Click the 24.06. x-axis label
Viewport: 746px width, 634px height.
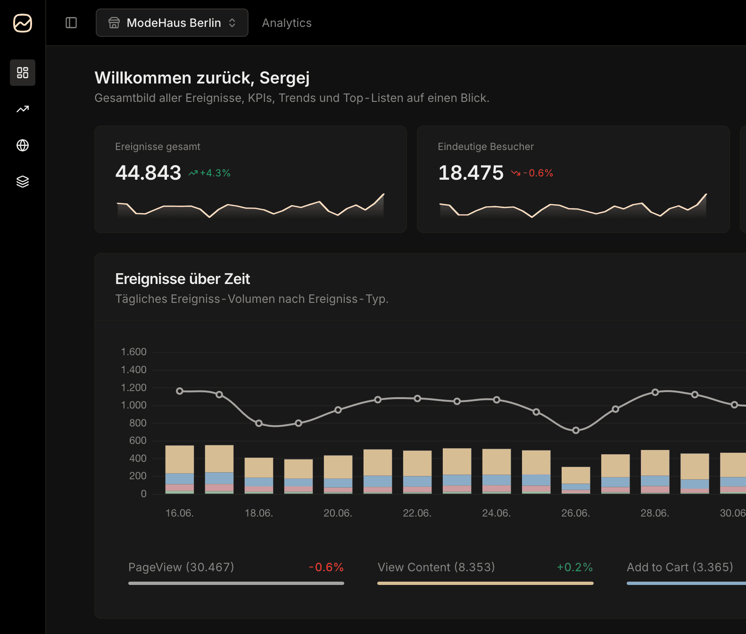click(497, 513)
